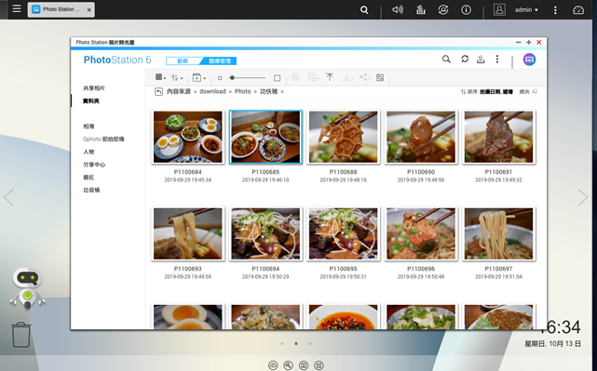Refresh the Photo Station library

(465, 59)
